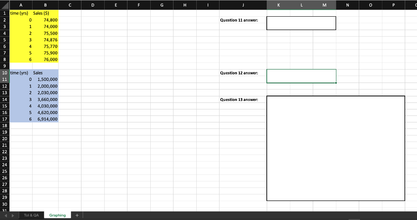The height and width of the screenshot is (220, 417).
Task: Click cell with value 3,660,000
Action: pyautogui.click(x=46, y=99)
